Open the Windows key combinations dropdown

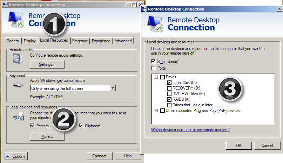pos(113,88)
